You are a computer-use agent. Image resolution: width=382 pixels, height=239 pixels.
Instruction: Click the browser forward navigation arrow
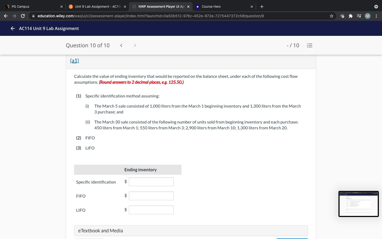(x=14, y=16)
